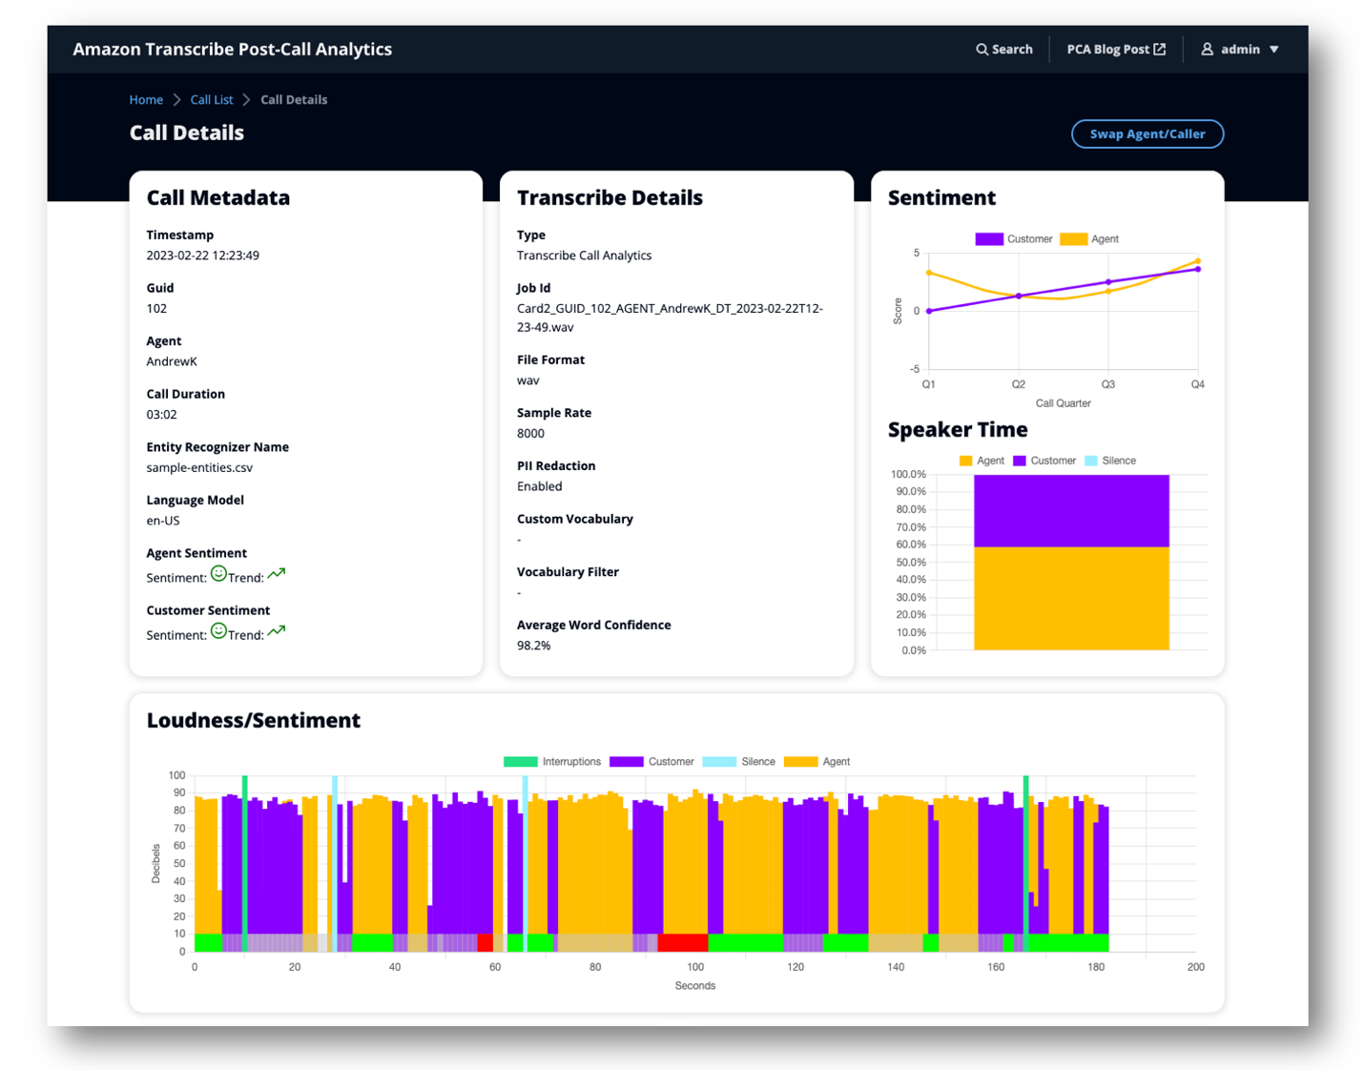Click the Job Id value starting Card2_GUID_102

[x=670, y=319]
